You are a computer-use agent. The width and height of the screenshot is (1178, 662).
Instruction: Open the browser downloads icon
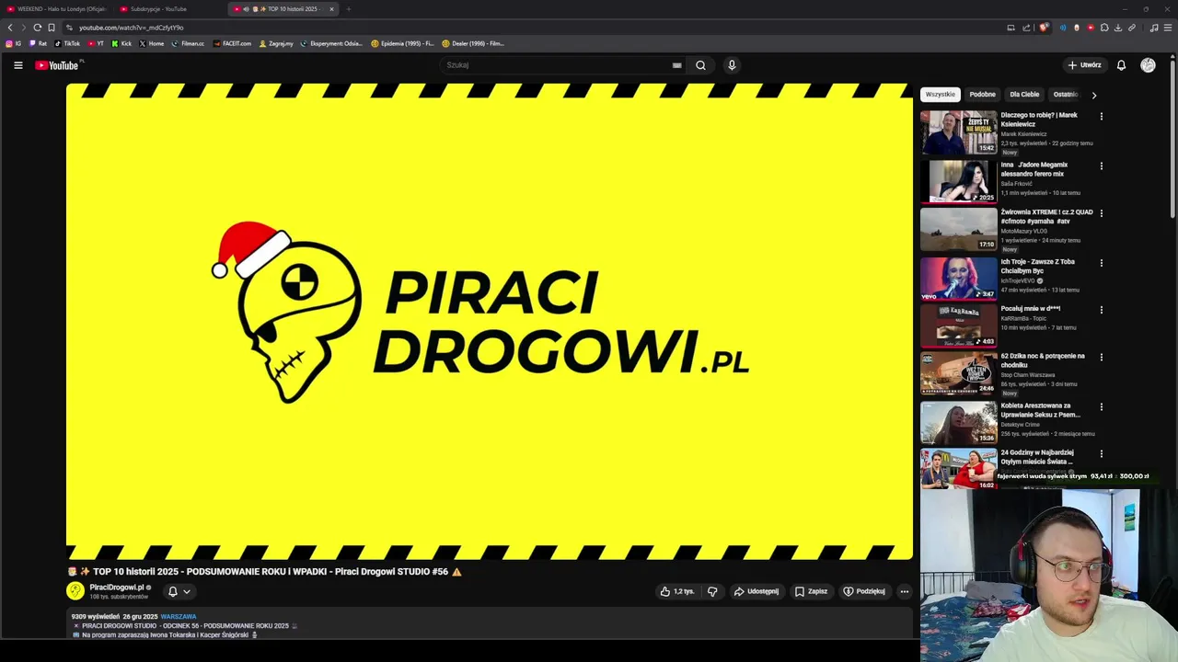pos(1117,28)
